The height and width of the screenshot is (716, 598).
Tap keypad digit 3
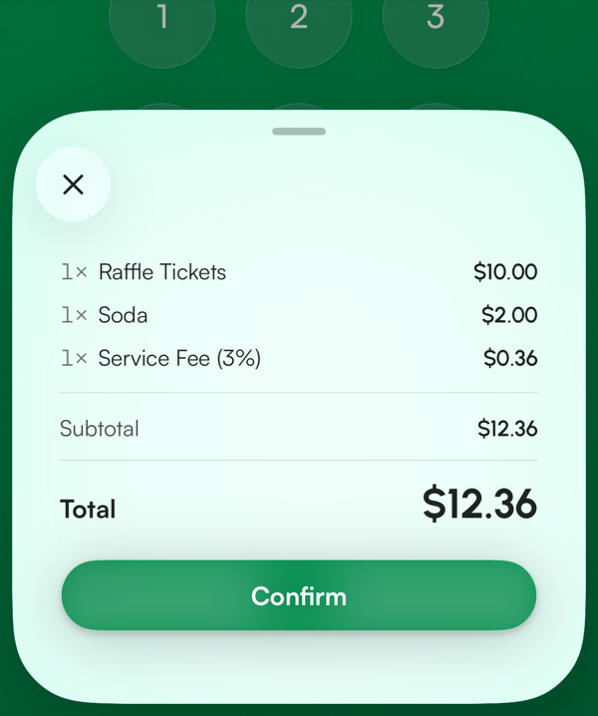[x=436, y=18]
